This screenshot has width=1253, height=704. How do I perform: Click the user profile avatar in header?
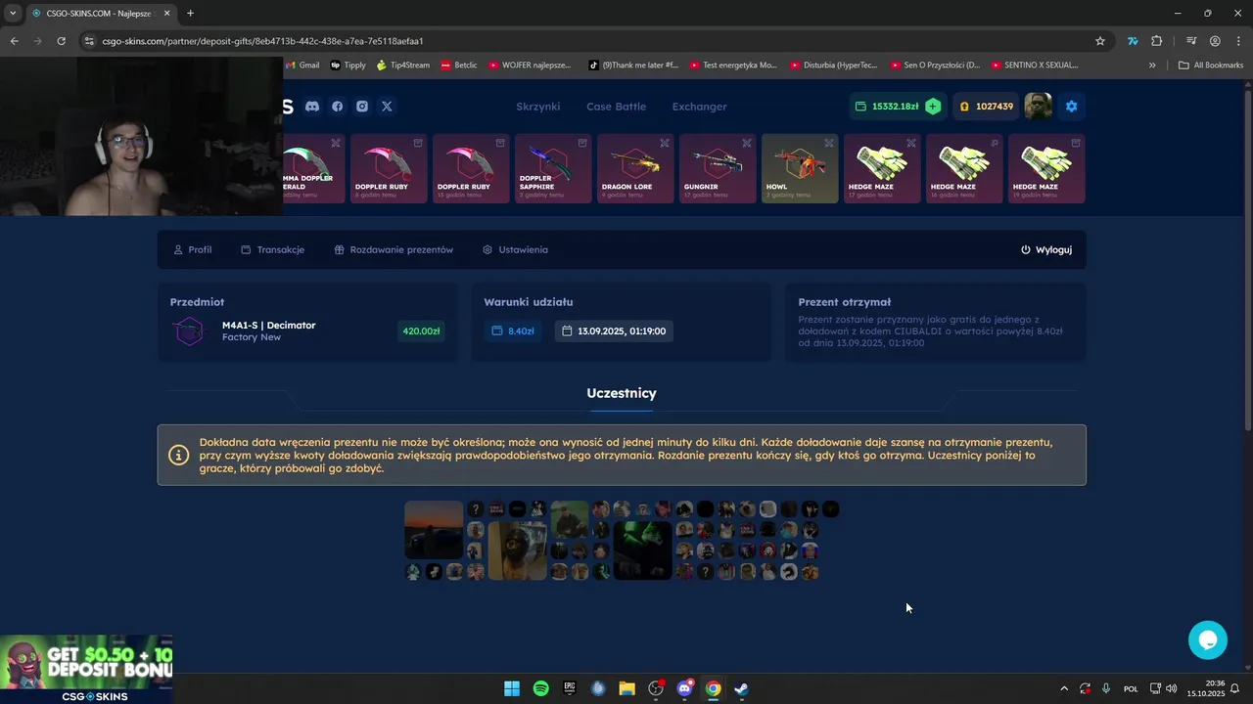(x=1039, y=107)
